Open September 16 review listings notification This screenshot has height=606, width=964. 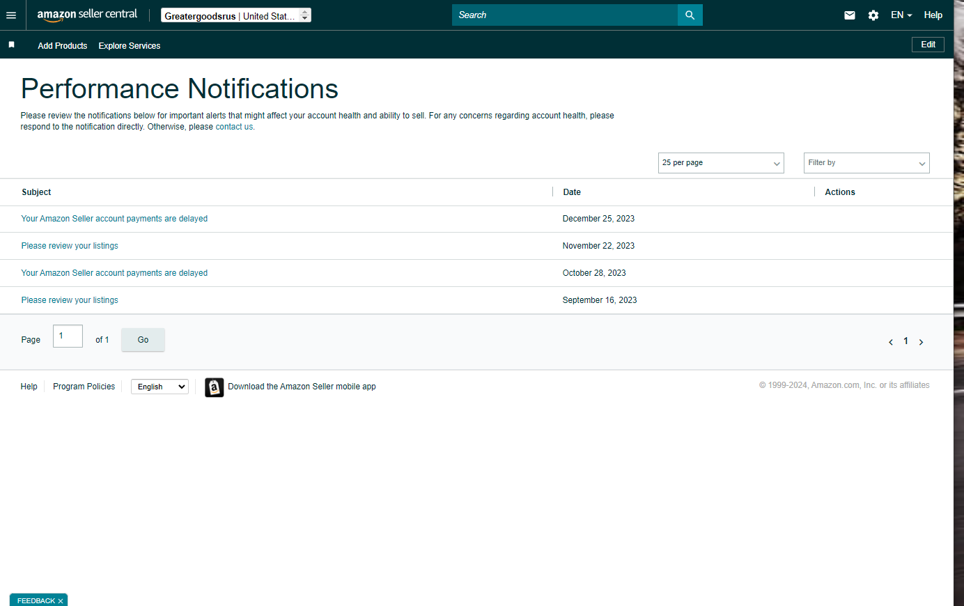pos(70,300)
